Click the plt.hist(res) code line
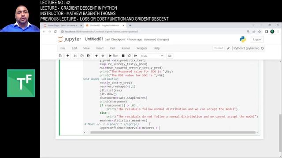This screenshot has width=282, height=158. tap(111, 90)
